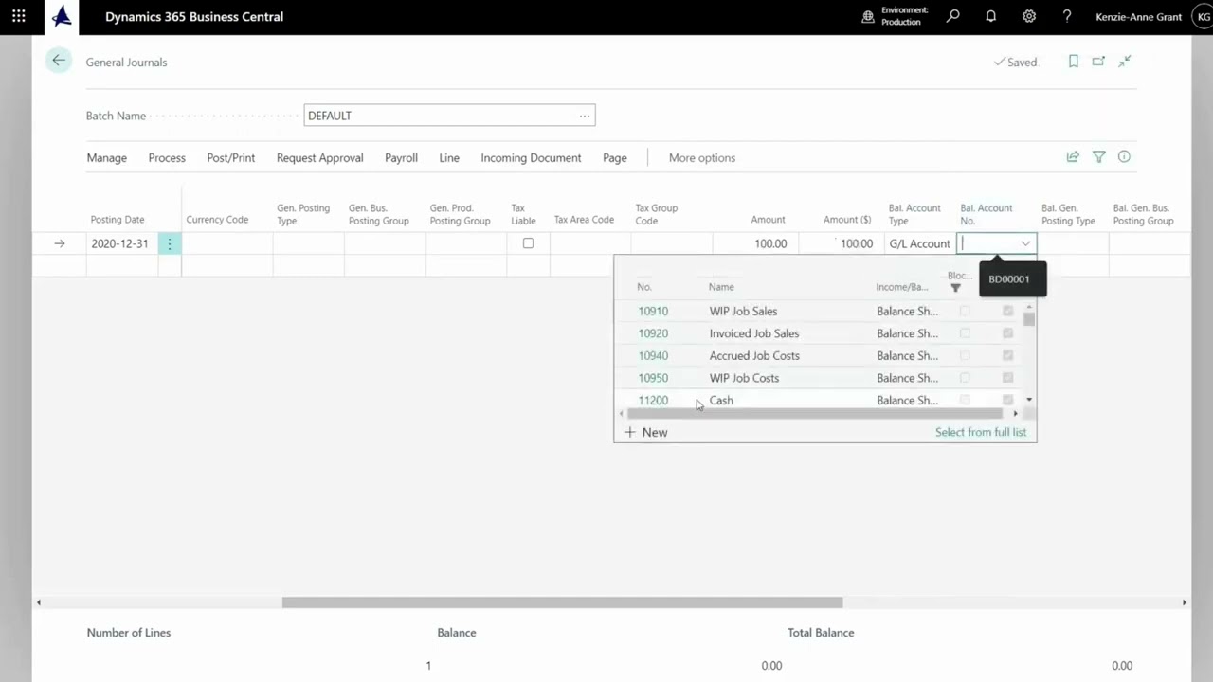Open the help question mark
This screenshot has height=682, width=1213.
[x=1067, y=16]
